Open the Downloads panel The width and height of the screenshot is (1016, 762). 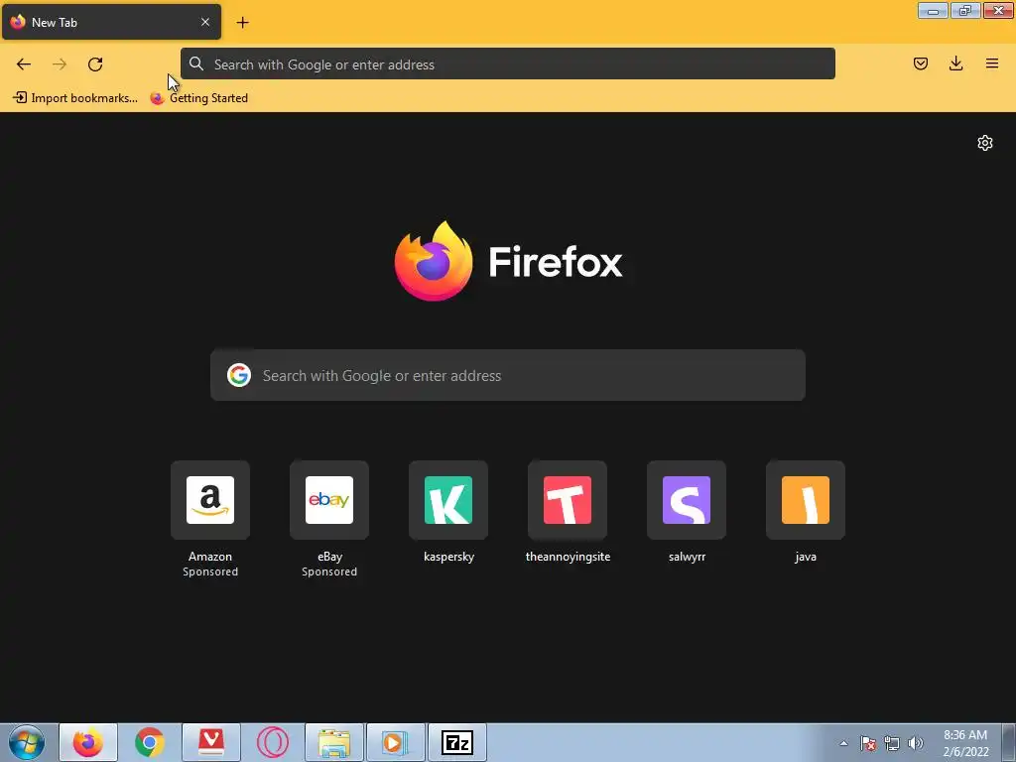[955, 63]
